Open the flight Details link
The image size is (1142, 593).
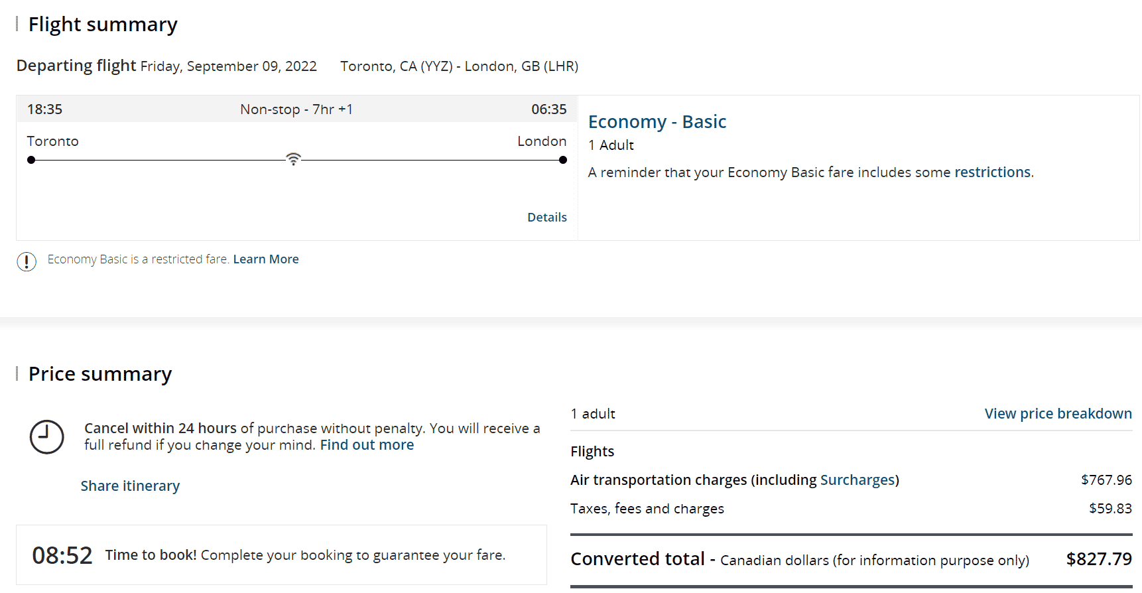tap(546, 218)
